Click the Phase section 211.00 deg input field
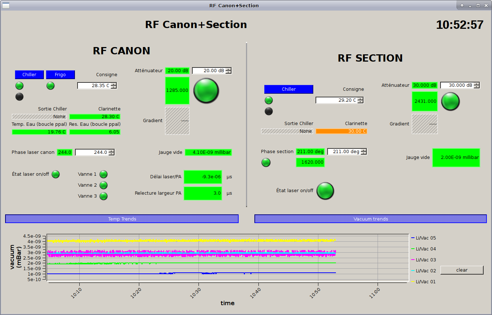 click(x=343, y=152)
